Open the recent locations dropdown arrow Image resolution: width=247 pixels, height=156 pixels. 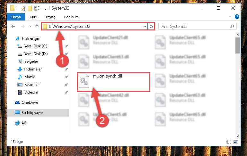point(30,26)
